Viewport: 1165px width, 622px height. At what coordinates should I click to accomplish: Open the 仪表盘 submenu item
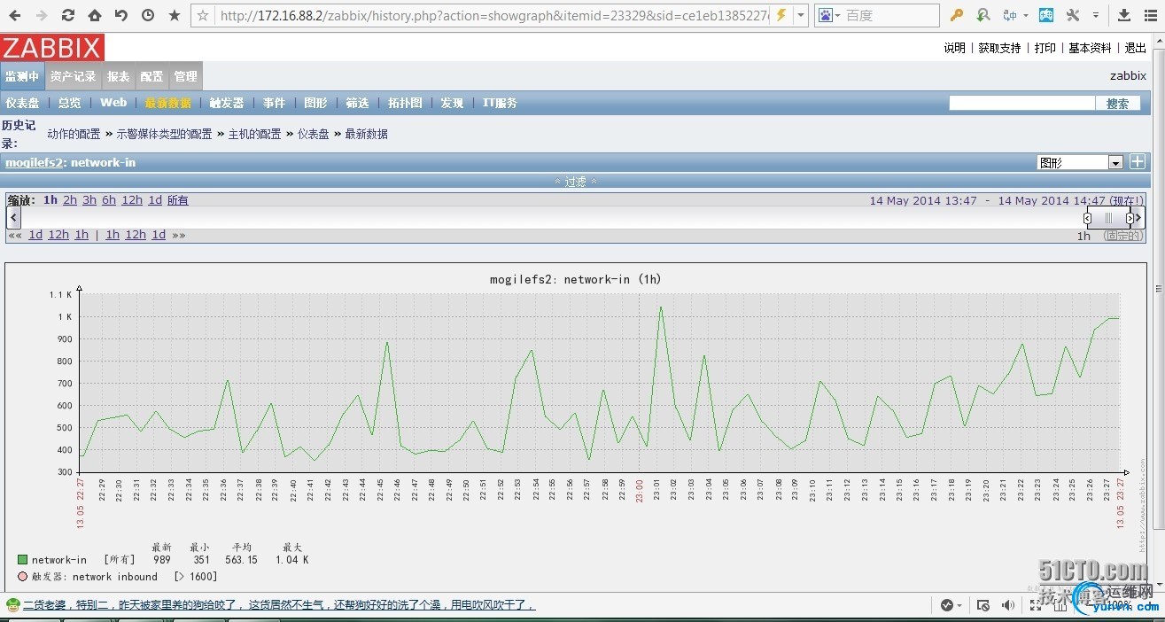[x=22, y=103]
